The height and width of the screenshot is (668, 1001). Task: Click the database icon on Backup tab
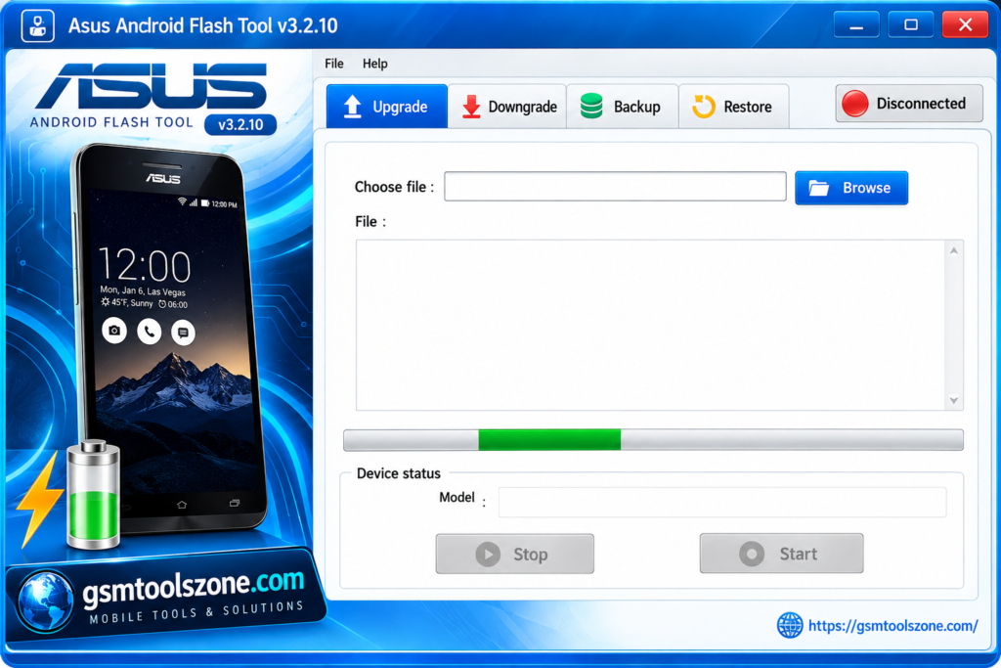(x=591, y=106)
